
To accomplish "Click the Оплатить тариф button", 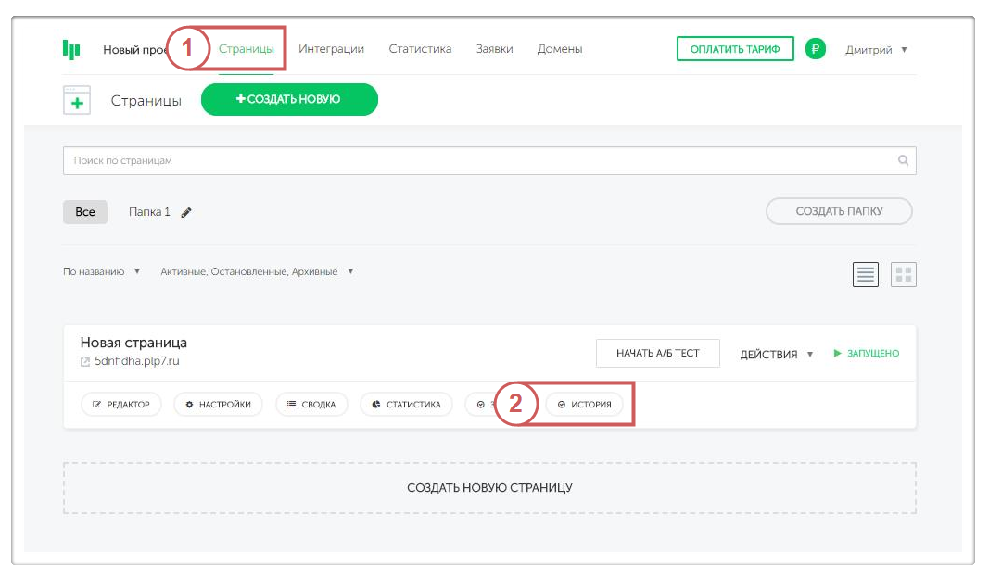I will tap(735, 49).
